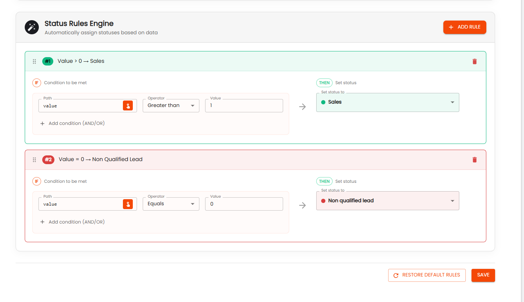Open path picker for rule #2
524x302 pixels.
[x=128, y=204]
